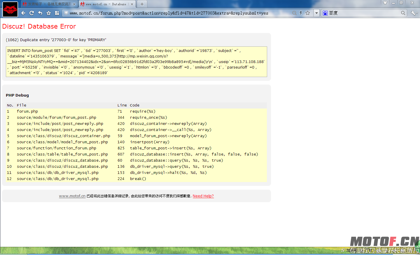This screenshot has height=255, width=420.
Task: Click the site security shield icon
Action: (x=66, y=13)
